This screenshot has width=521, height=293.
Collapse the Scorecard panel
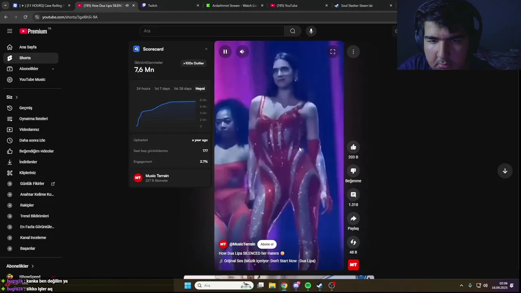tap(206, 49)
